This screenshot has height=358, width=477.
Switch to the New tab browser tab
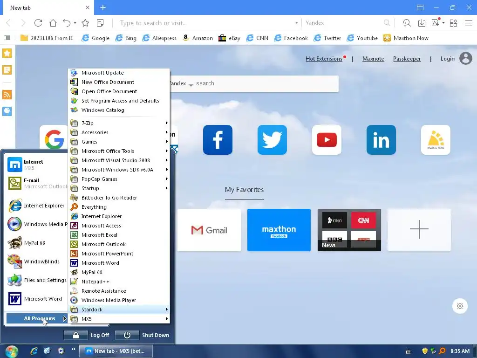coord(48,7)
